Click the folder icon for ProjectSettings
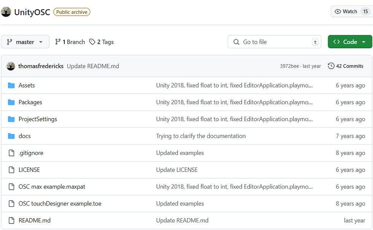This screenshot has height=230, width=373. coord(11,119)
